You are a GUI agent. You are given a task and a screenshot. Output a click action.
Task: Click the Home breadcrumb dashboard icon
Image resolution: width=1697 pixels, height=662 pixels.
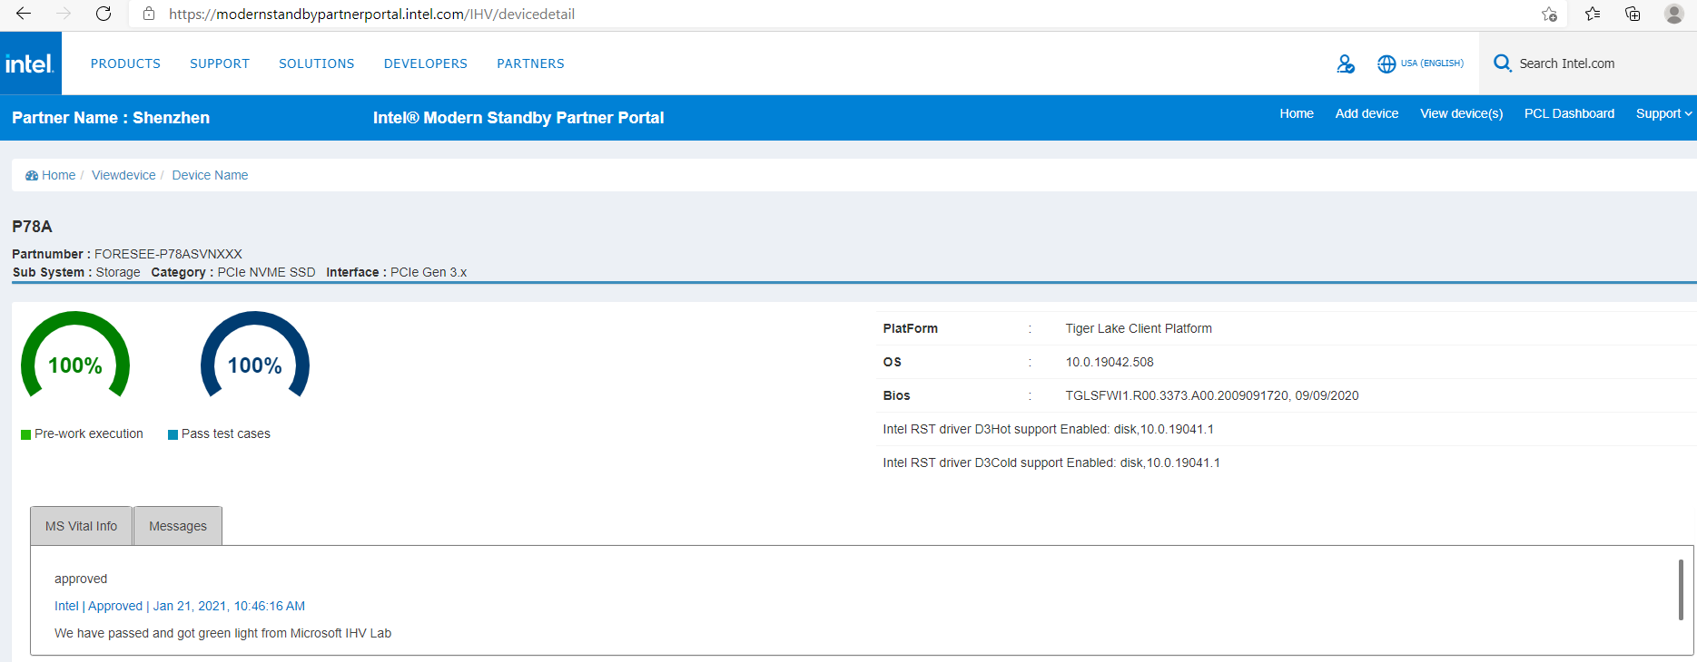click(32, 175)
